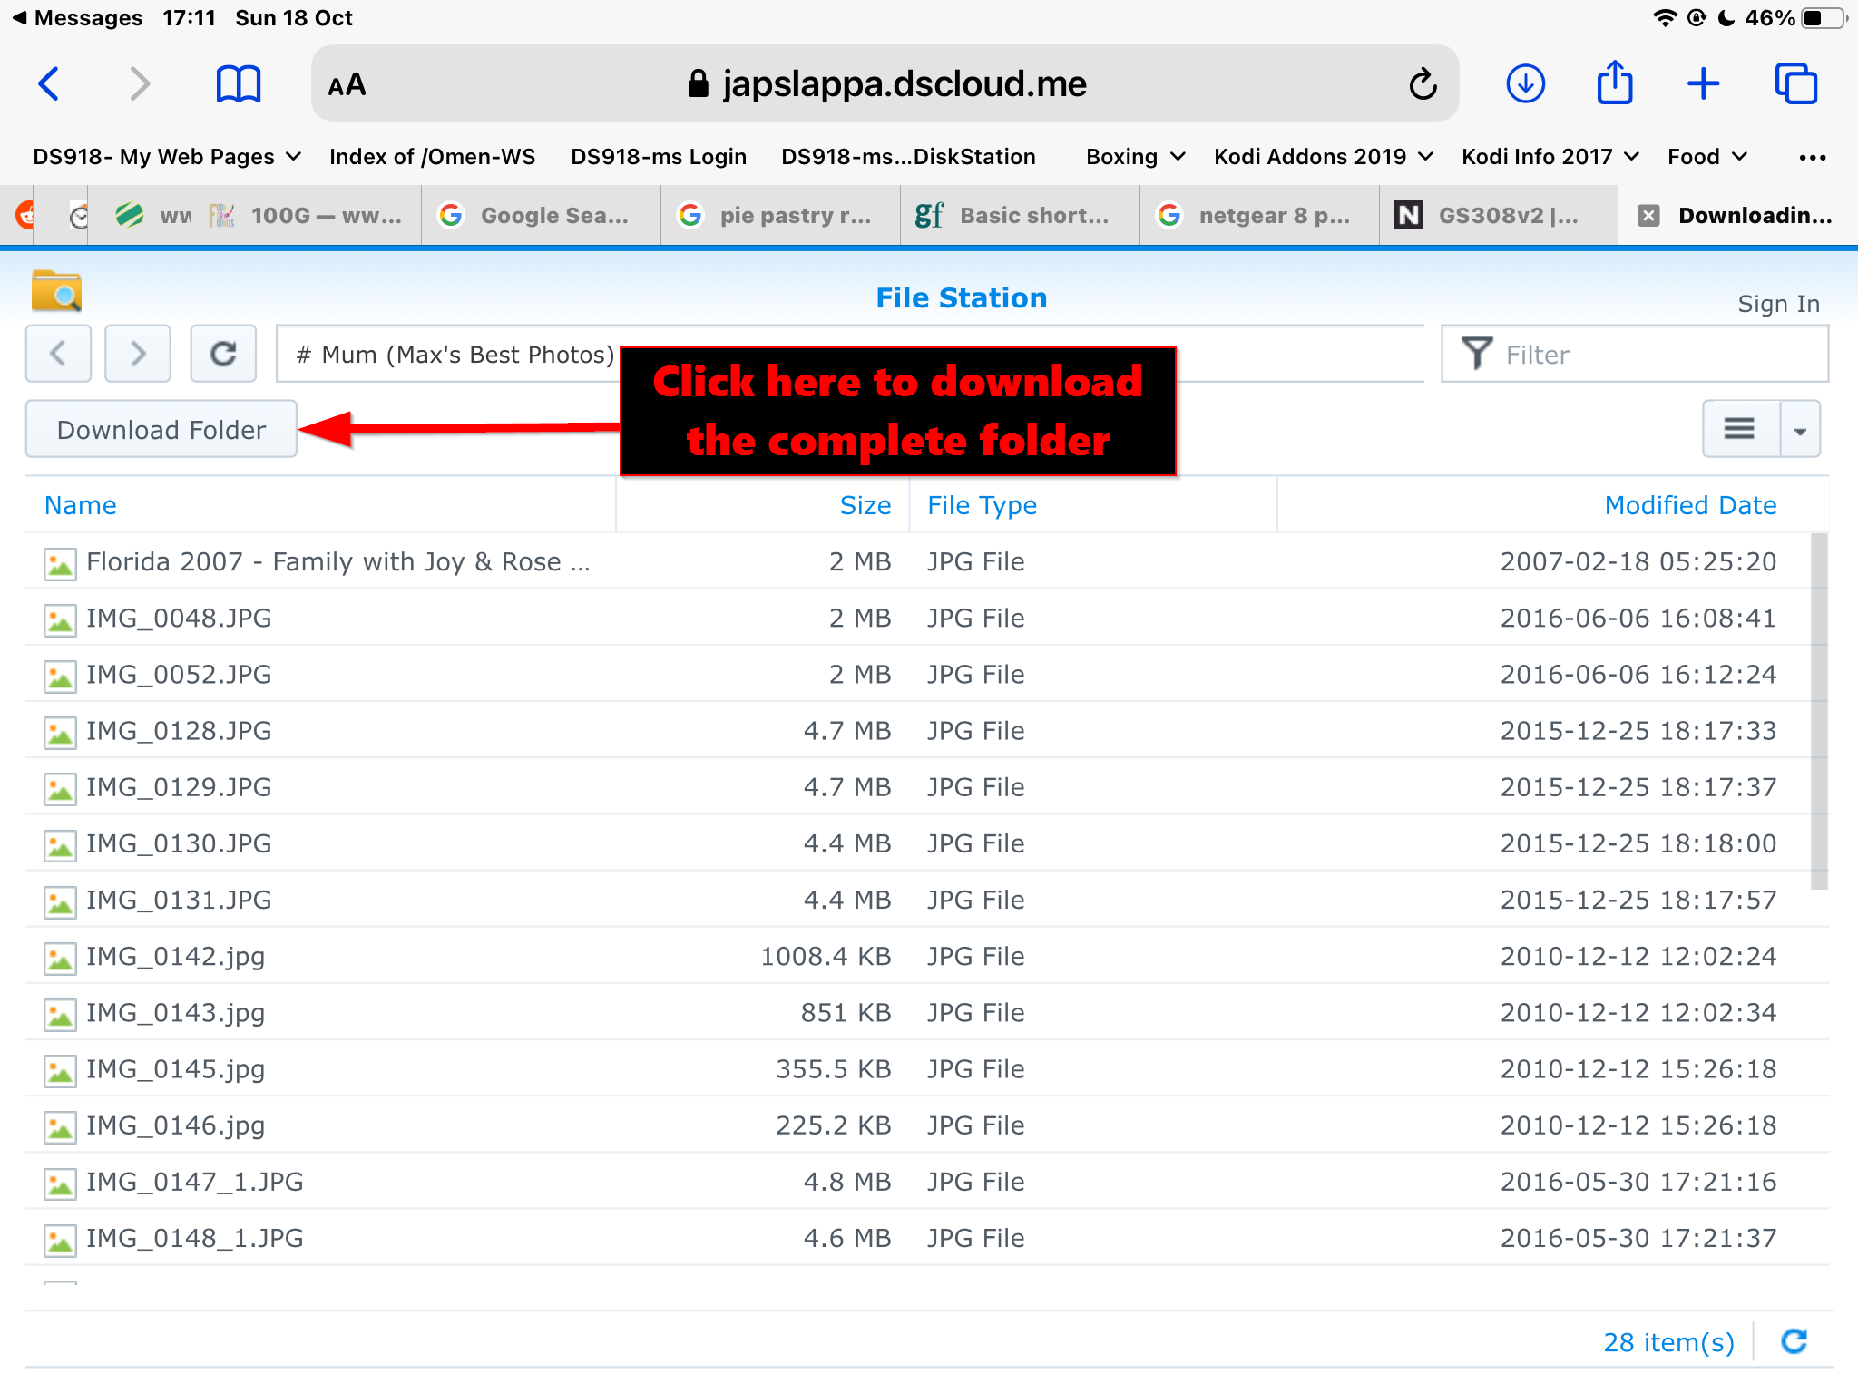Expand Kodi Info 2017 bookmark folder
Image resolution: width=1858 pixels, height=1393 pixels.
(x=1550, y=157)
